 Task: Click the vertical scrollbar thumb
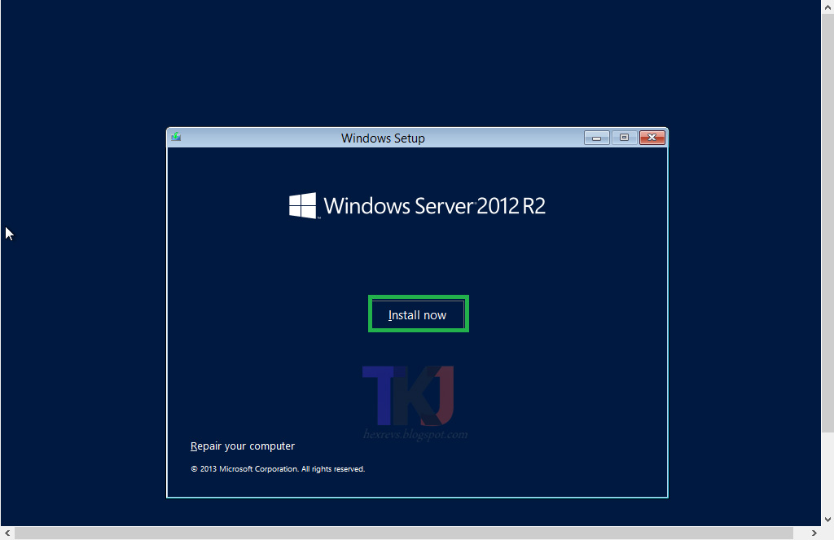pos(827,223)
